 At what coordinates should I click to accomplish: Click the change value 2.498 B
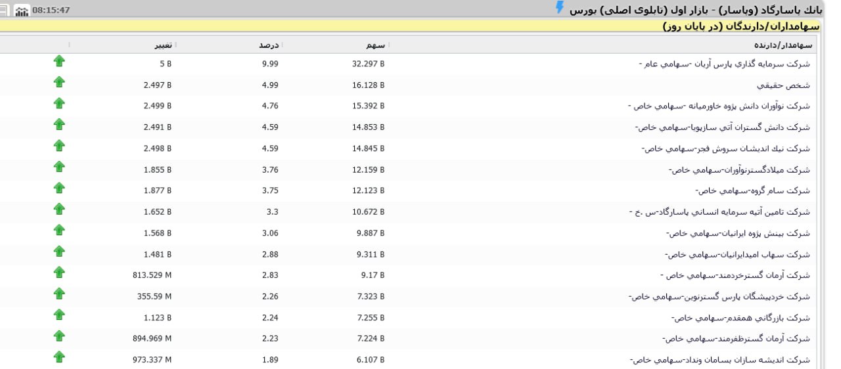[x=158, y=148]
